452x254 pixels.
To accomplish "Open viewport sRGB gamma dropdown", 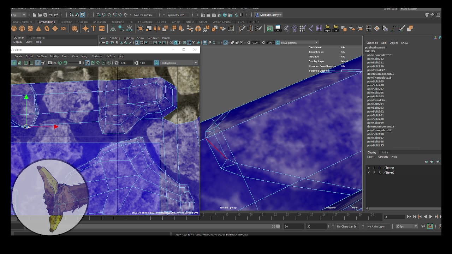I will (300, 43).
